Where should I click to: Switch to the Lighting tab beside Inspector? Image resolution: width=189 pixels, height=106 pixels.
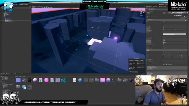click(x=155, y=6)
